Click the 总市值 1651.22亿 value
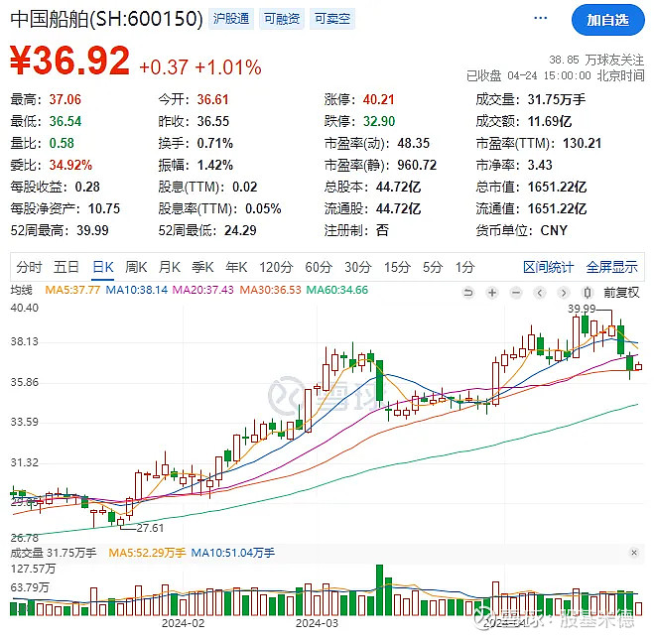 [x=557, y=187]
